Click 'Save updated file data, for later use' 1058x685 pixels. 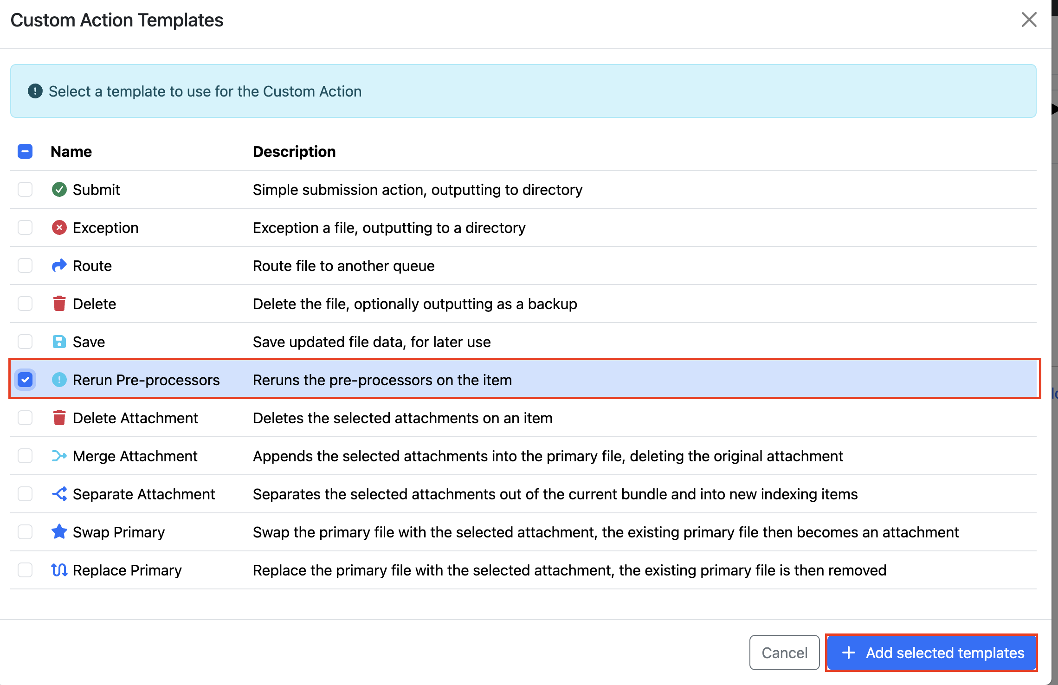[372, 342]
